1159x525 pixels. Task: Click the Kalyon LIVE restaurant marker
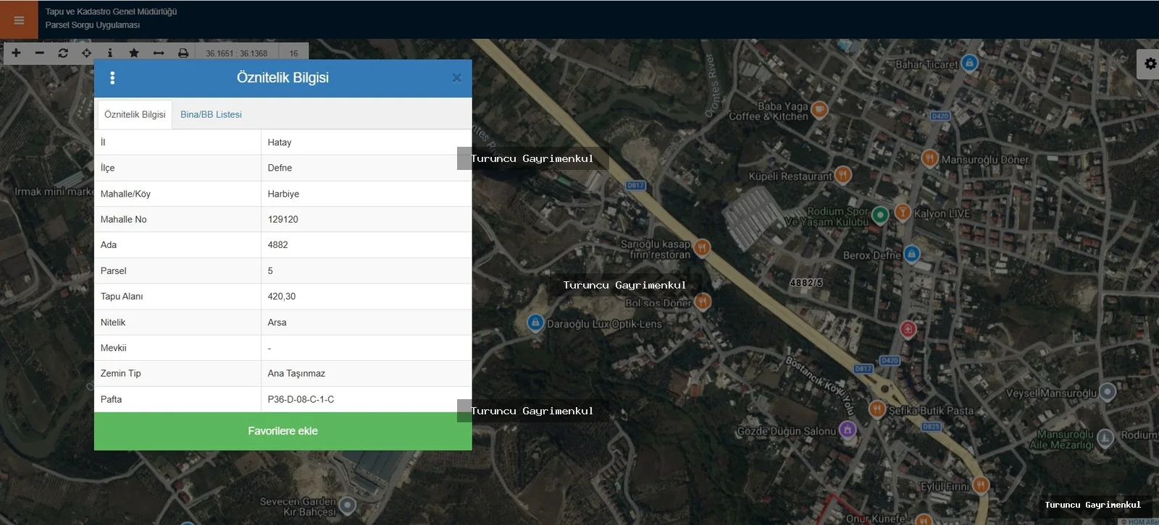pos(903,212)
